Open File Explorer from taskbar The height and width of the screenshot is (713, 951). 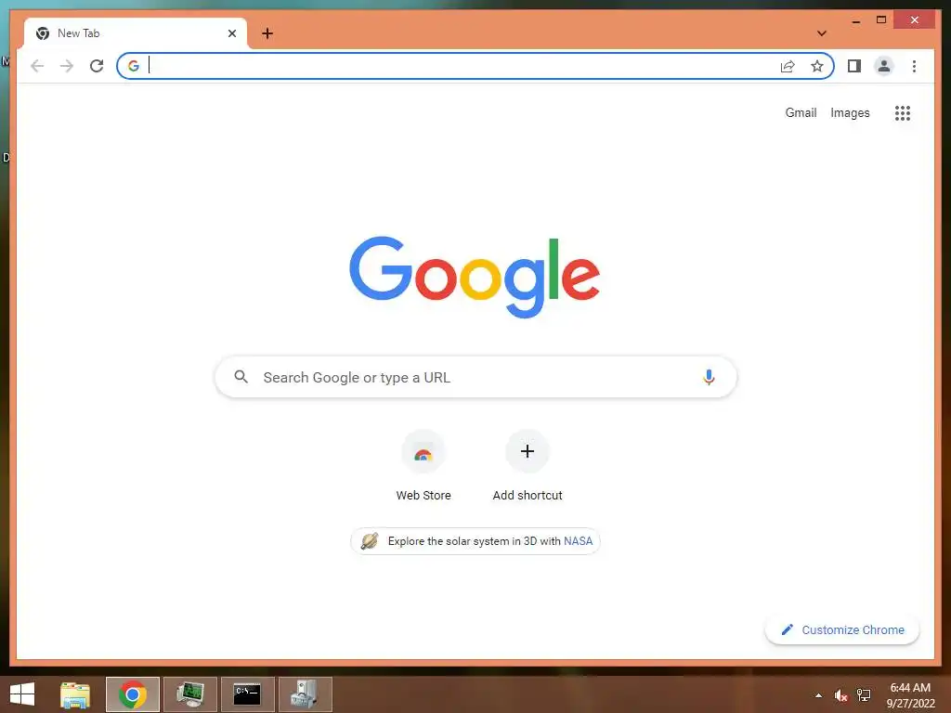coord(75,694)
